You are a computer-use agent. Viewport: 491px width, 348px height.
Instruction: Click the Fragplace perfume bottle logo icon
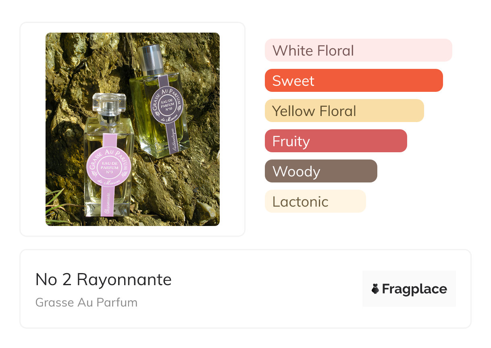tap(375, 289)
